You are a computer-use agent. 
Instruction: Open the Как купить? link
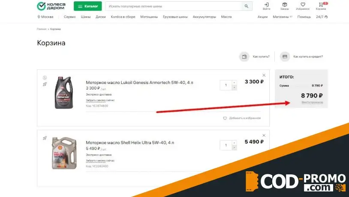(x=261, y=57)
